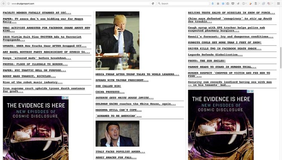Viewport: 282px width, 160px height.
Task: Open 'Security cam records landlord' link
Action: 230,83
